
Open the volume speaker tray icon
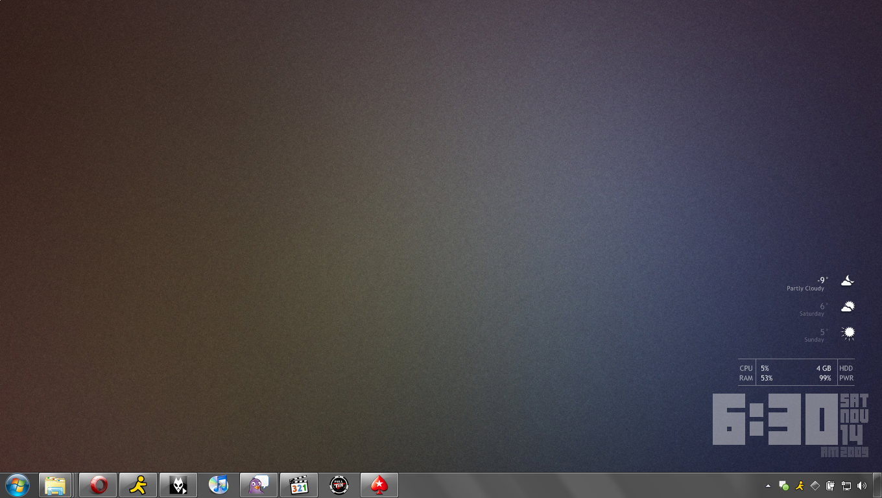click(x=862, y=486)
